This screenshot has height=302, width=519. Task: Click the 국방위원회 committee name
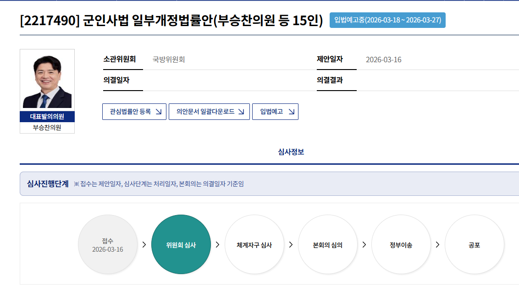pos(169,59)
